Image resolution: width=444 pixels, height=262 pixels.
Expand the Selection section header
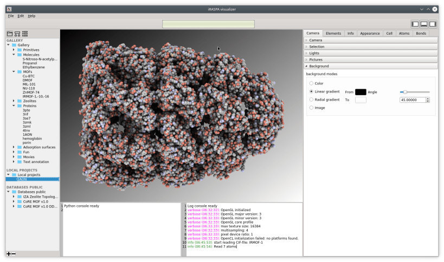pyautogui.click(x=371, y=47)
